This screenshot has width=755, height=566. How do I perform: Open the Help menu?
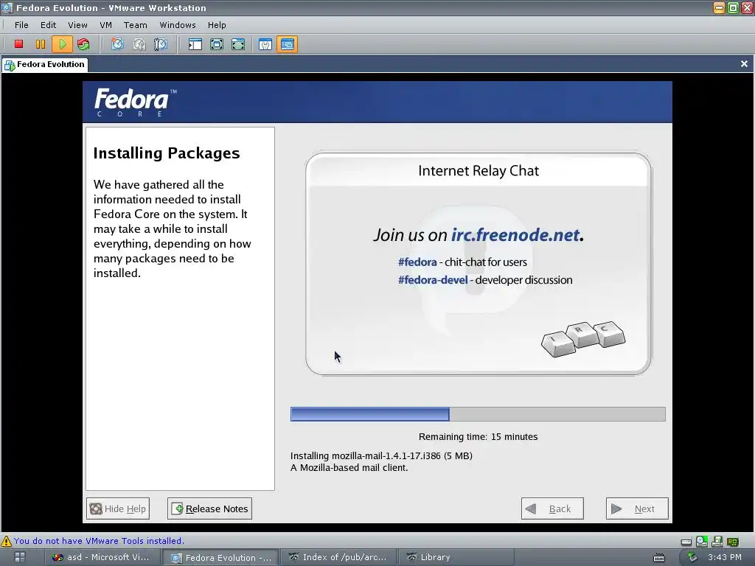pos(217,25)
